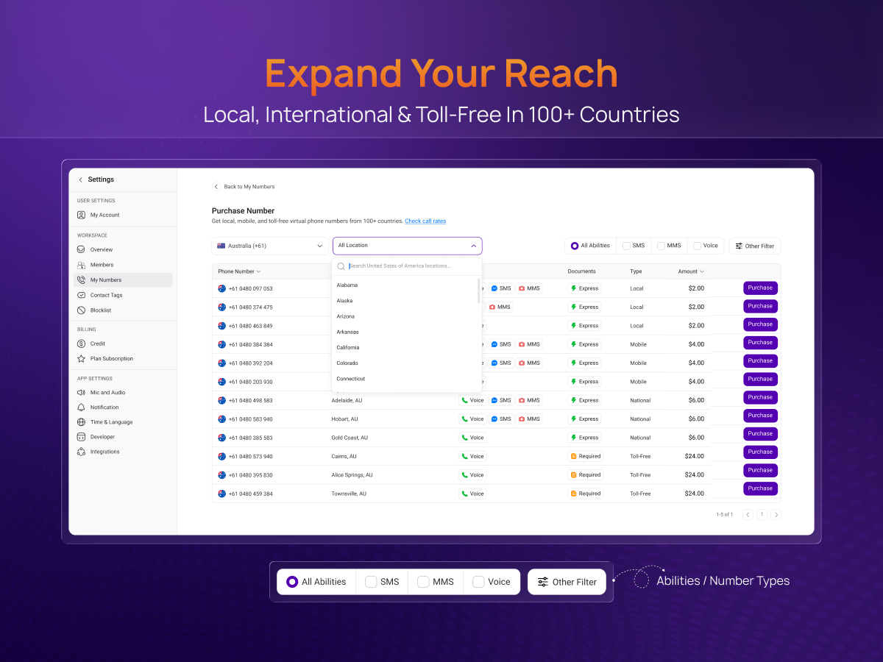Select All Abilities in the enlarged bottom callout
The image size is (883, 662).
(292, 582)
